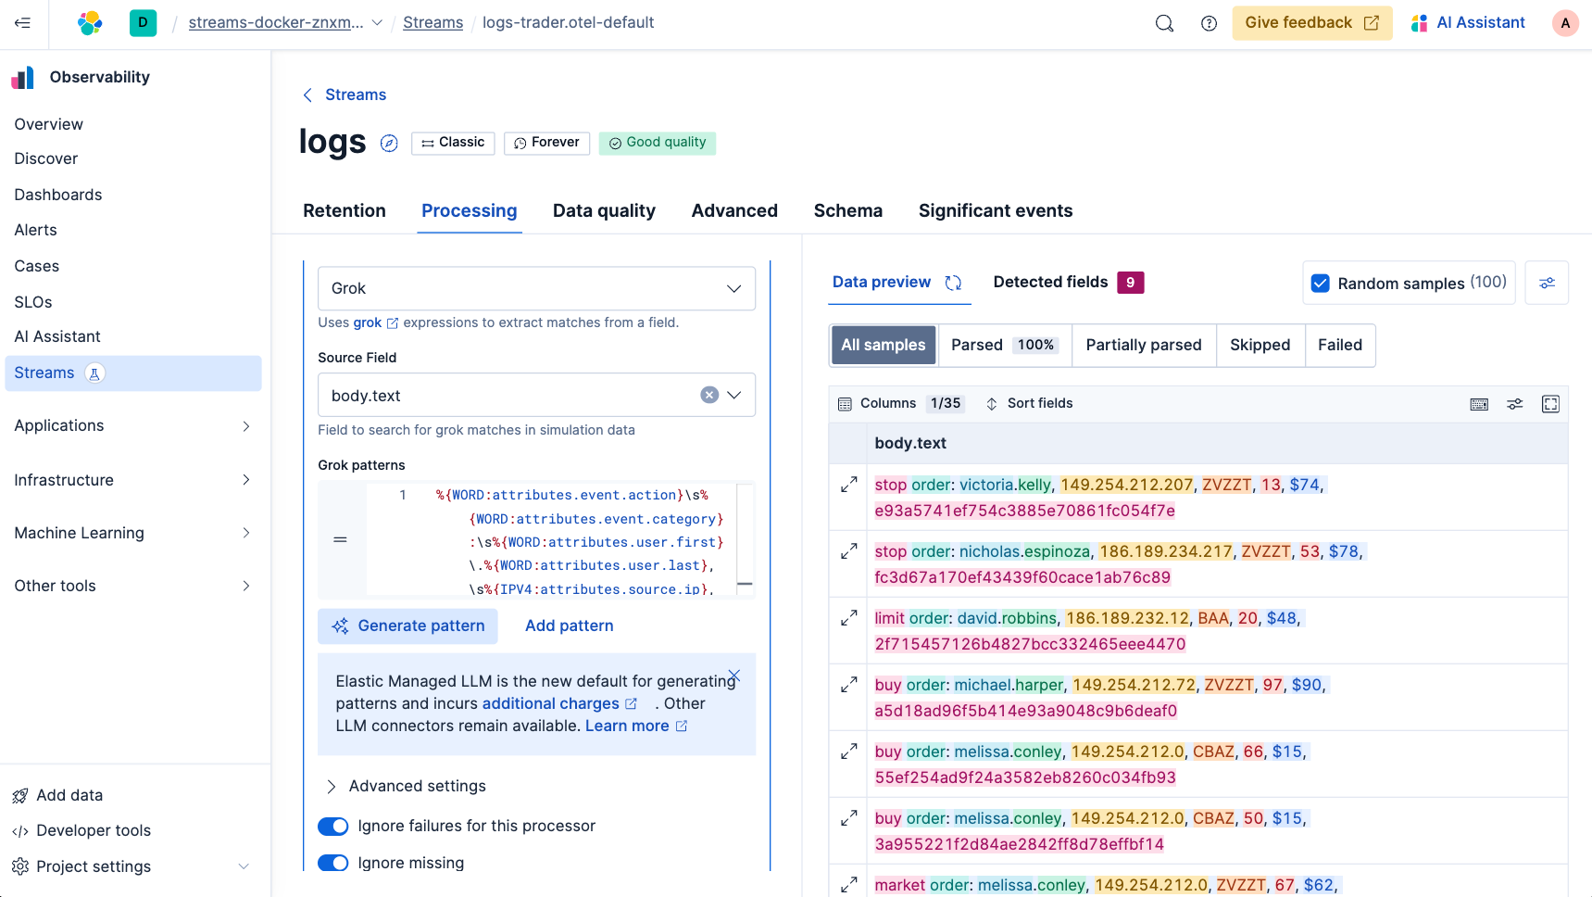
Task: Expand Advanced settings section
Action: click(x=417, y=787)
